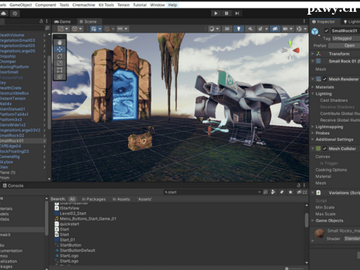Uncheck the Mesh Collider component checkbox
Image resolution: width=360 pixels, height=270 pixels.
(x=325, y=148)
